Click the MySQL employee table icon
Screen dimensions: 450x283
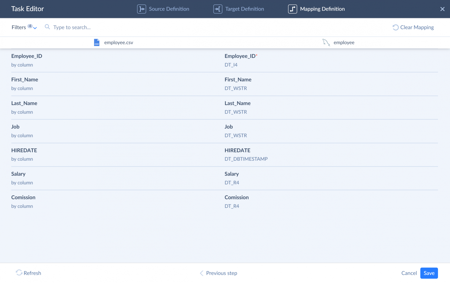326,43
